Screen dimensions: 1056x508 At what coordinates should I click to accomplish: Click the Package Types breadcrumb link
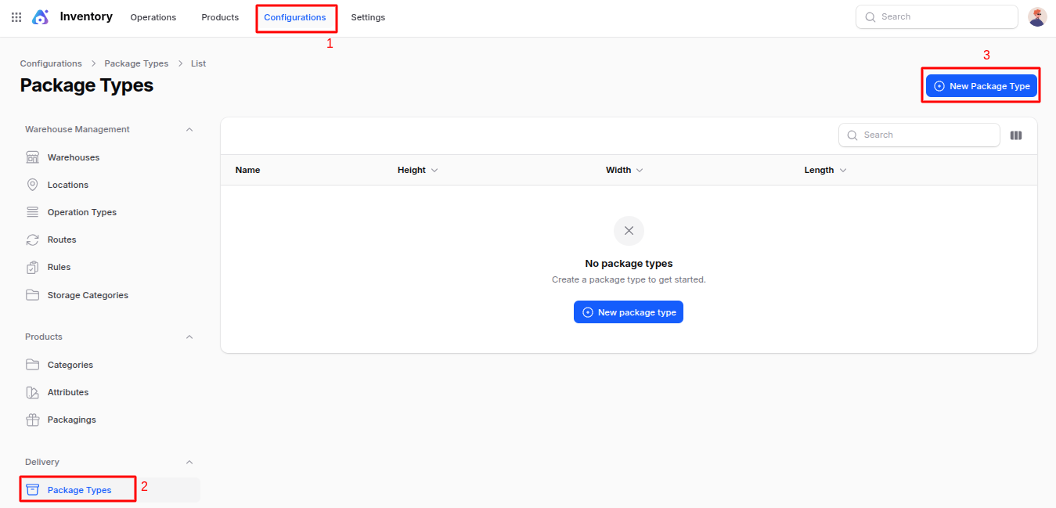tap(136, 63)
